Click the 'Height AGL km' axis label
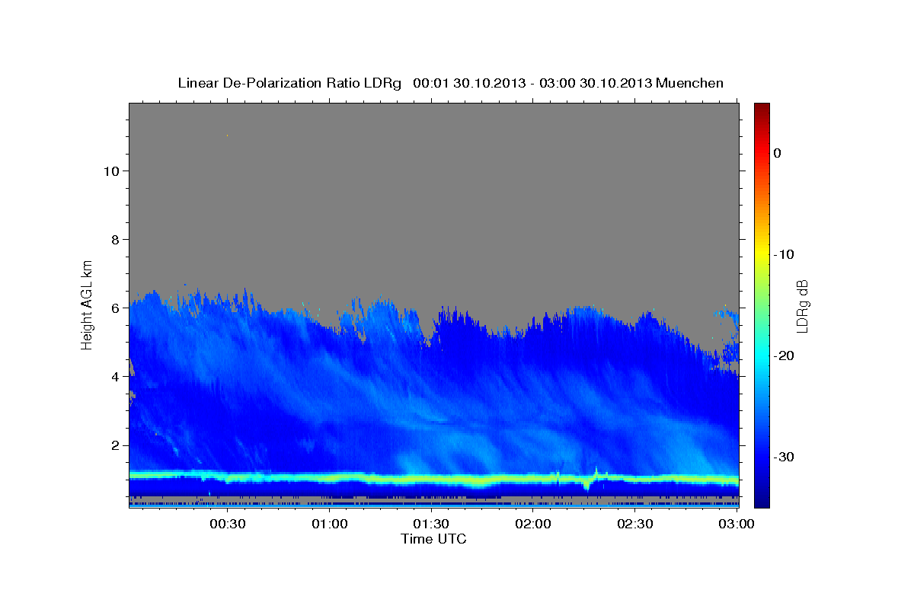Image resolution: width=914 pixels, height=609 pixels. click(x=88, y=304)
